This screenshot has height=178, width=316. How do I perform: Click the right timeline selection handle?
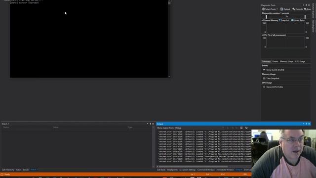[305, 16]
